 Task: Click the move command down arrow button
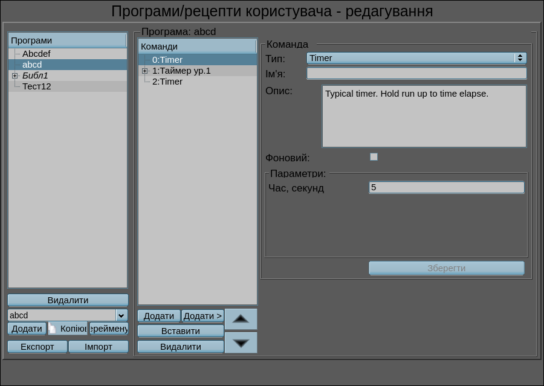click(241, 343)
